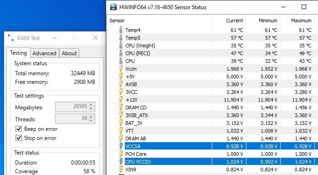The image size is (318, 175).
Task: Click the CPU VCCIO voltage bolt icon
Action: pos(121,162)
